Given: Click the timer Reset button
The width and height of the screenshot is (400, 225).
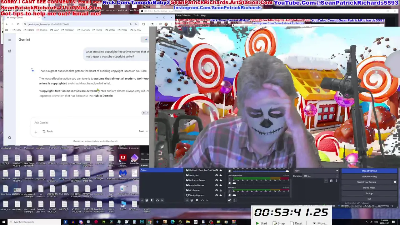Looking at the screenshot, I should pyautogui.click(x=296, y=223).
